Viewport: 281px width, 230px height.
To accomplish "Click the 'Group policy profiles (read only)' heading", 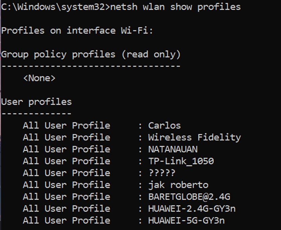I will [x=91, y=54].
